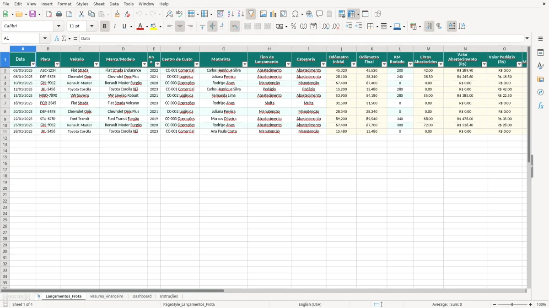Toggle AutoFilter funnel button

tap(251, 14)
